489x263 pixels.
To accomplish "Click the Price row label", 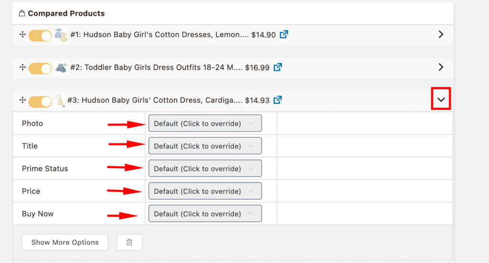I will [x=31, y=191].
